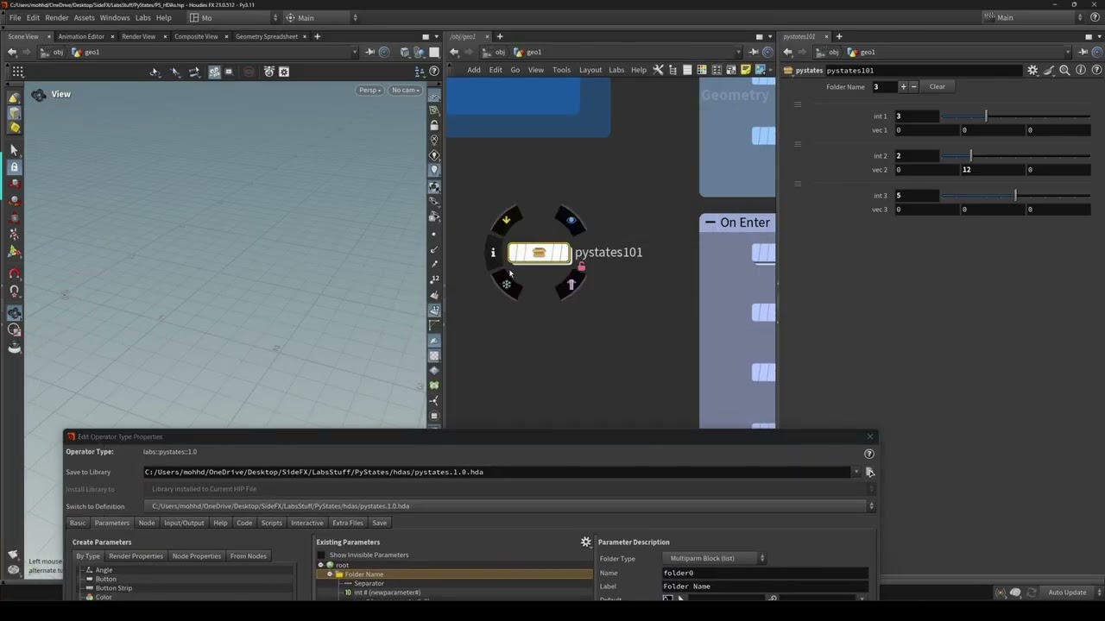This screenshot has height=621, width=1105.
Task: Open the No cam camera dropdown
Action: 405,90
